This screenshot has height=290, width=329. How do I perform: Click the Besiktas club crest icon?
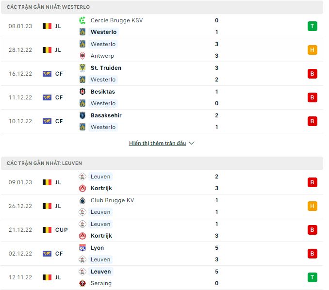pos(82,92)
